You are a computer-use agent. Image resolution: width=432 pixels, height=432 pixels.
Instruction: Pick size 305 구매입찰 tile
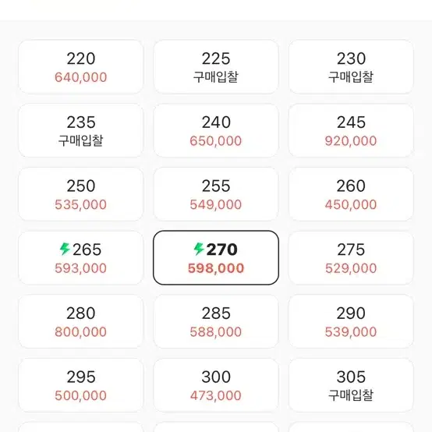click(x=351, y=385)
